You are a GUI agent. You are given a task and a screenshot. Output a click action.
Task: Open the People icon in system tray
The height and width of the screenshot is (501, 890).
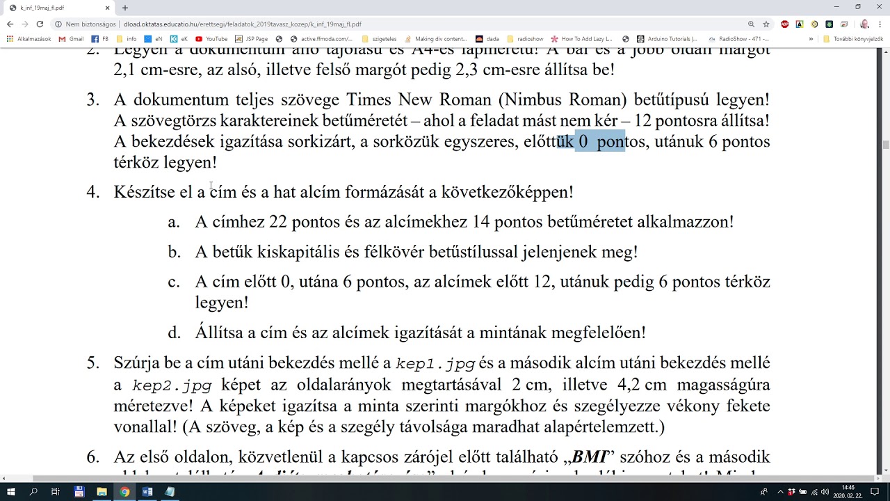(764, 492)
